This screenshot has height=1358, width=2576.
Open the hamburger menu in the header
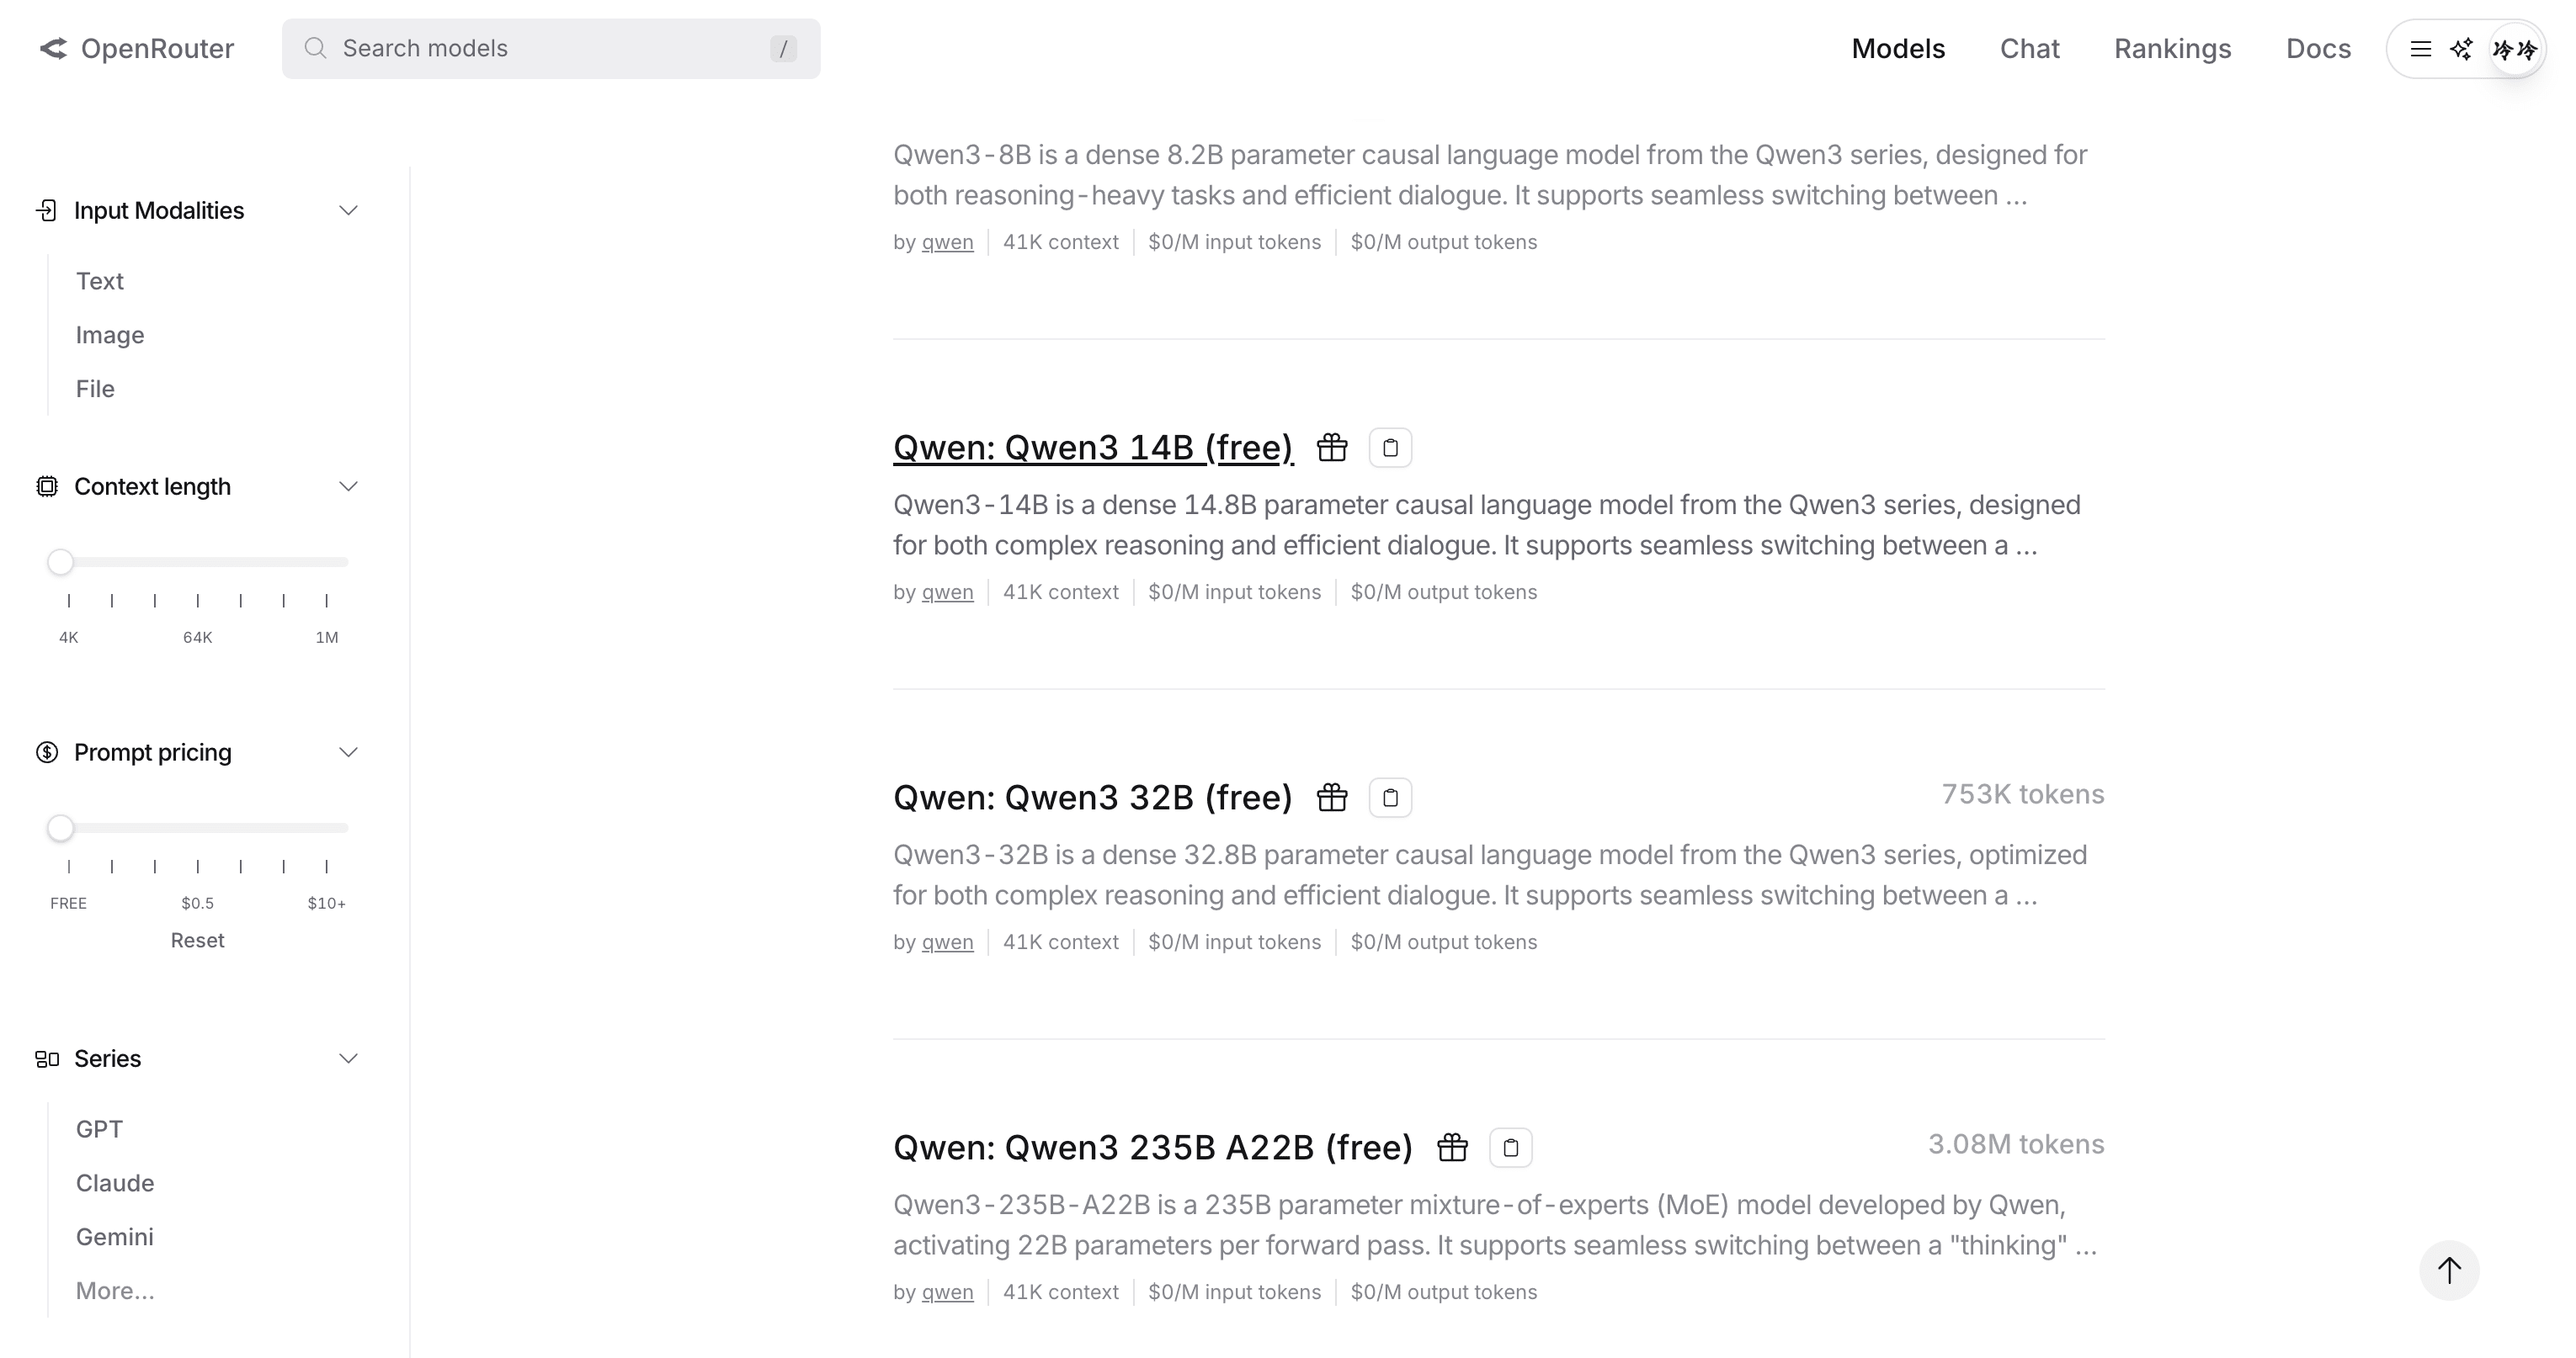click(2420, 49)
